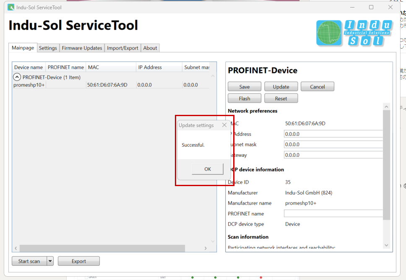Click vertical scrollbar thumb in details panel
The height and width of the screenshot is (280, 406).
(386, 165)
